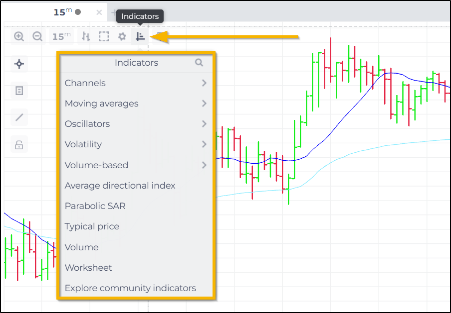
Task: Click the zoom out magnifier icon
Action: click(x=37, y=36)
